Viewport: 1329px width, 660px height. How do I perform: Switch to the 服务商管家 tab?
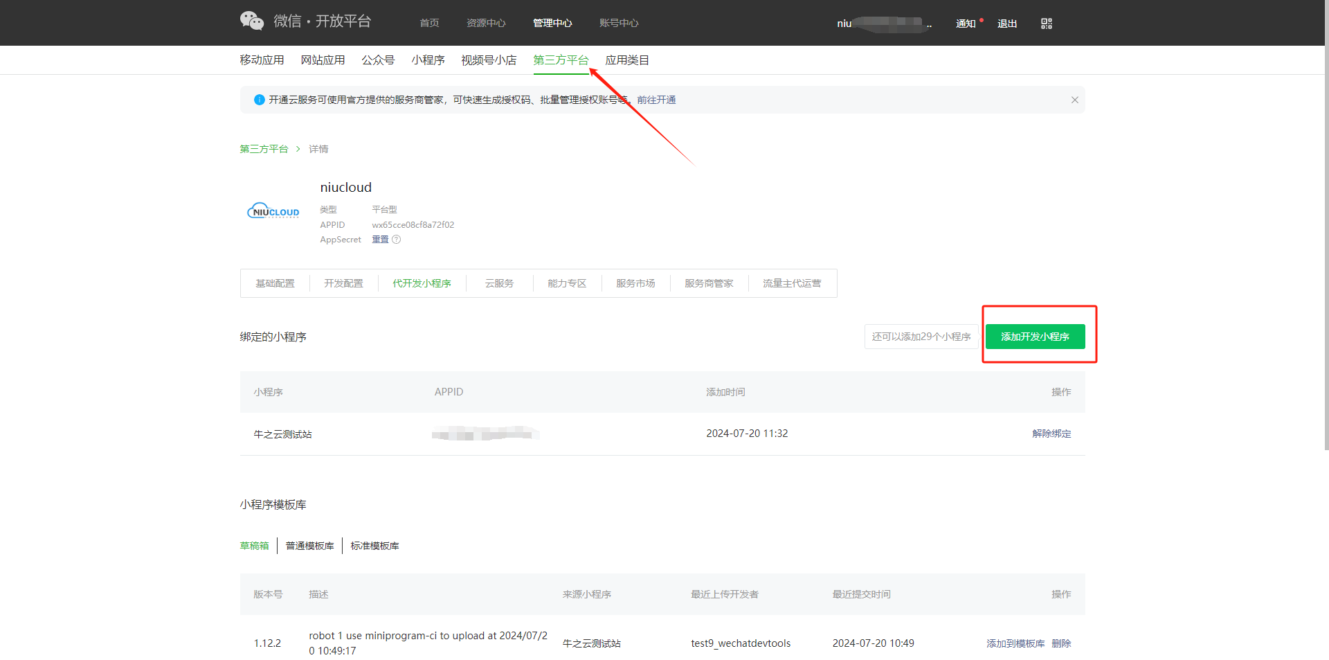coord(708,283)
